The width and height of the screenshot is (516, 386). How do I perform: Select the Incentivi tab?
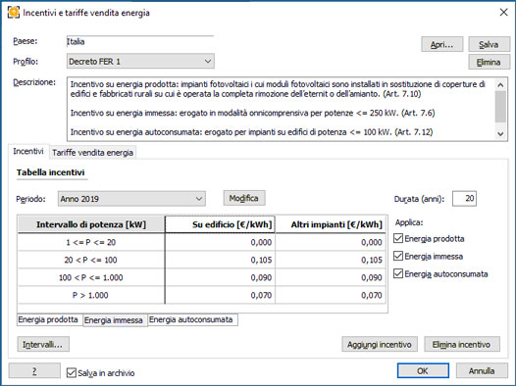point(28,152)
